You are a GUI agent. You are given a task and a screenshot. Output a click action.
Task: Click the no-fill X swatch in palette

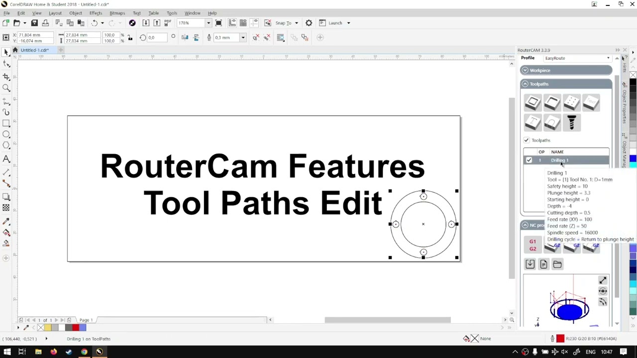coord(633,75)
